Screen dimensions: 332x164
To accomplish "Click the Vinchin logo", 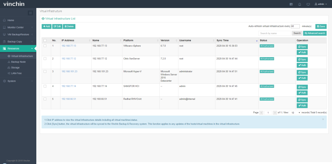I will [x=14, y=4].
